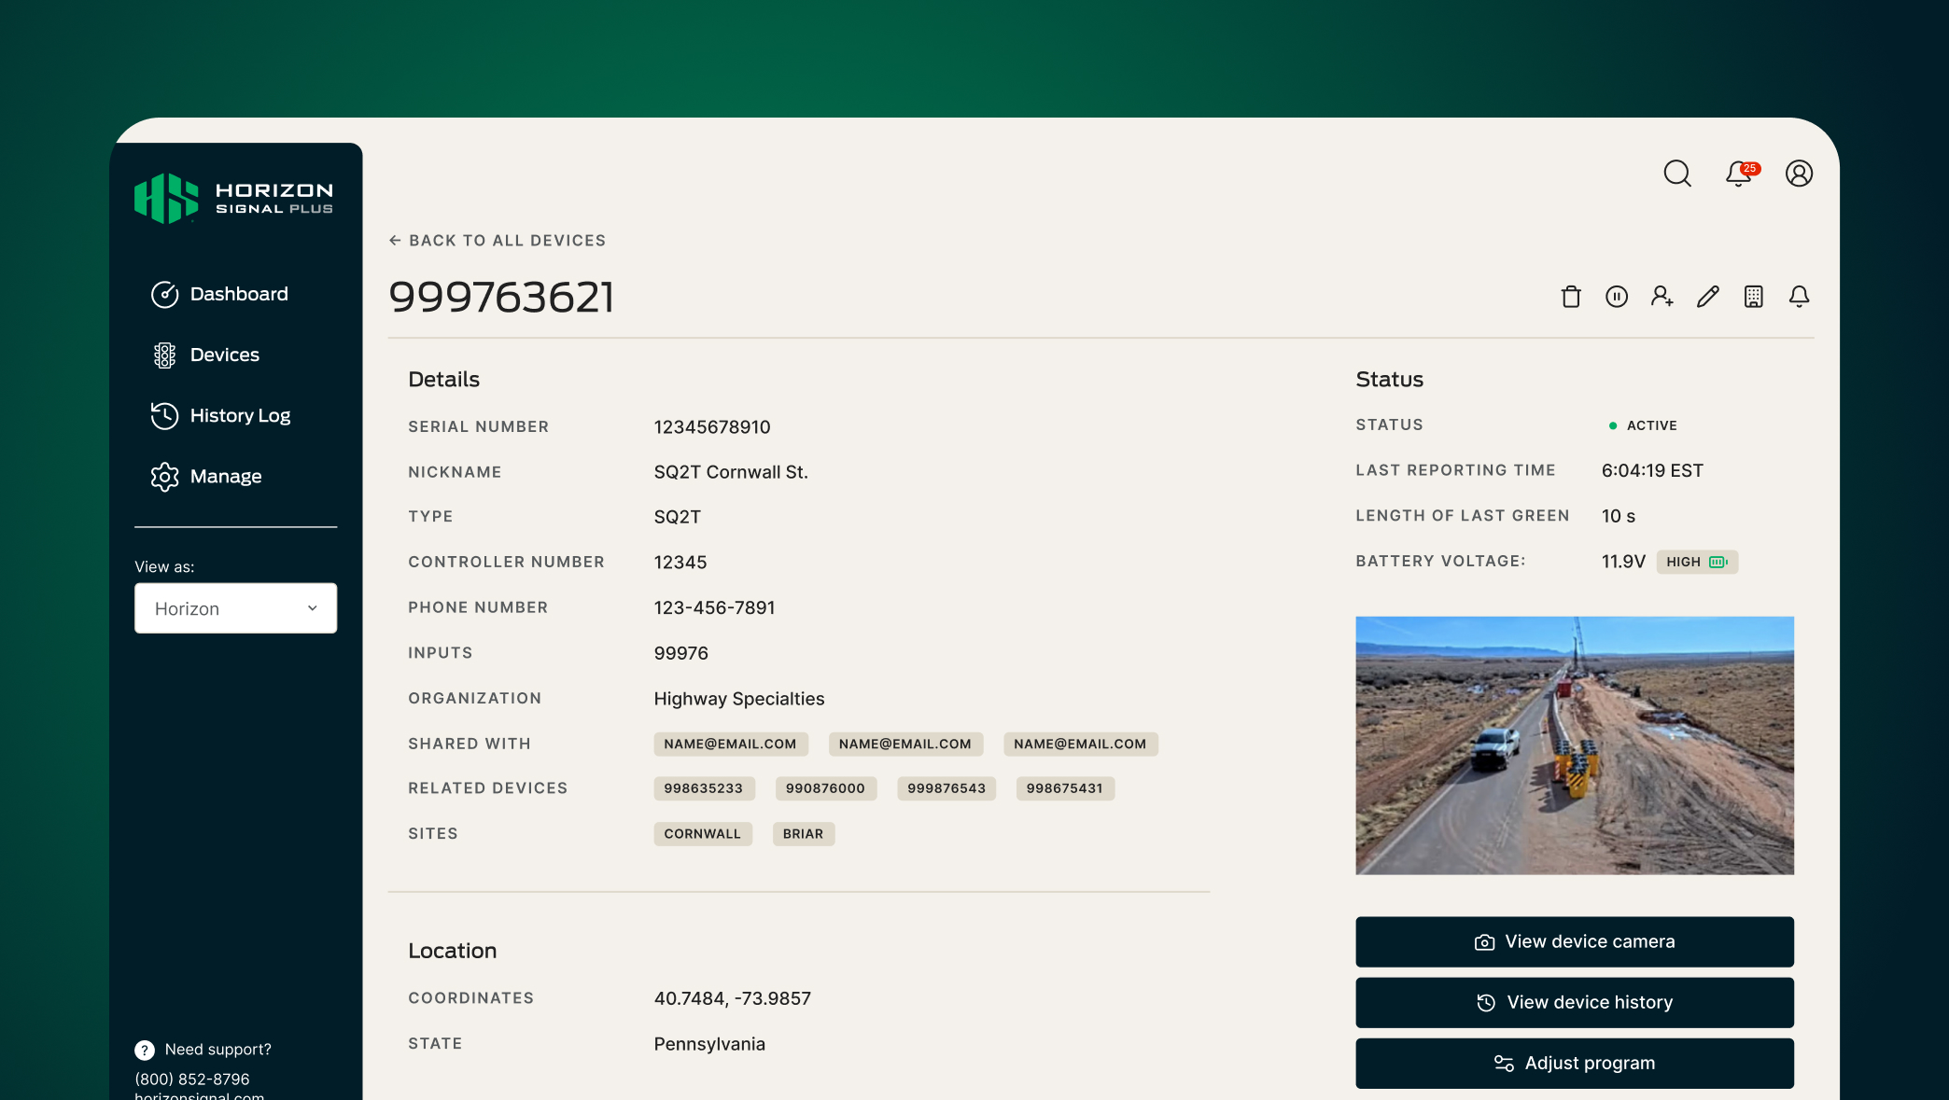The width and height of the screenshot is (1949, 1100).
Task: Delete device using the trash icon
Action: click(1570, 296)
